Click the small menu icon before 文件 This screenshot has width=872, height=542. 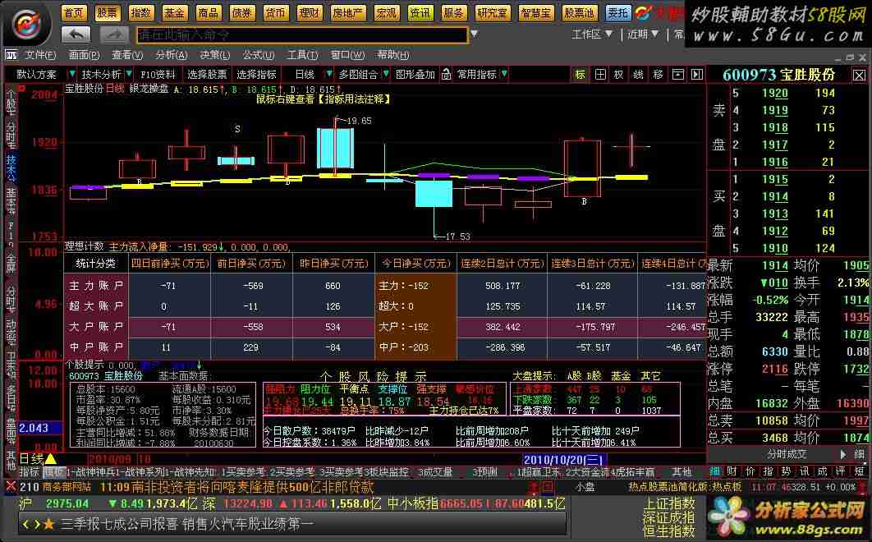click(x=11, y=54)
